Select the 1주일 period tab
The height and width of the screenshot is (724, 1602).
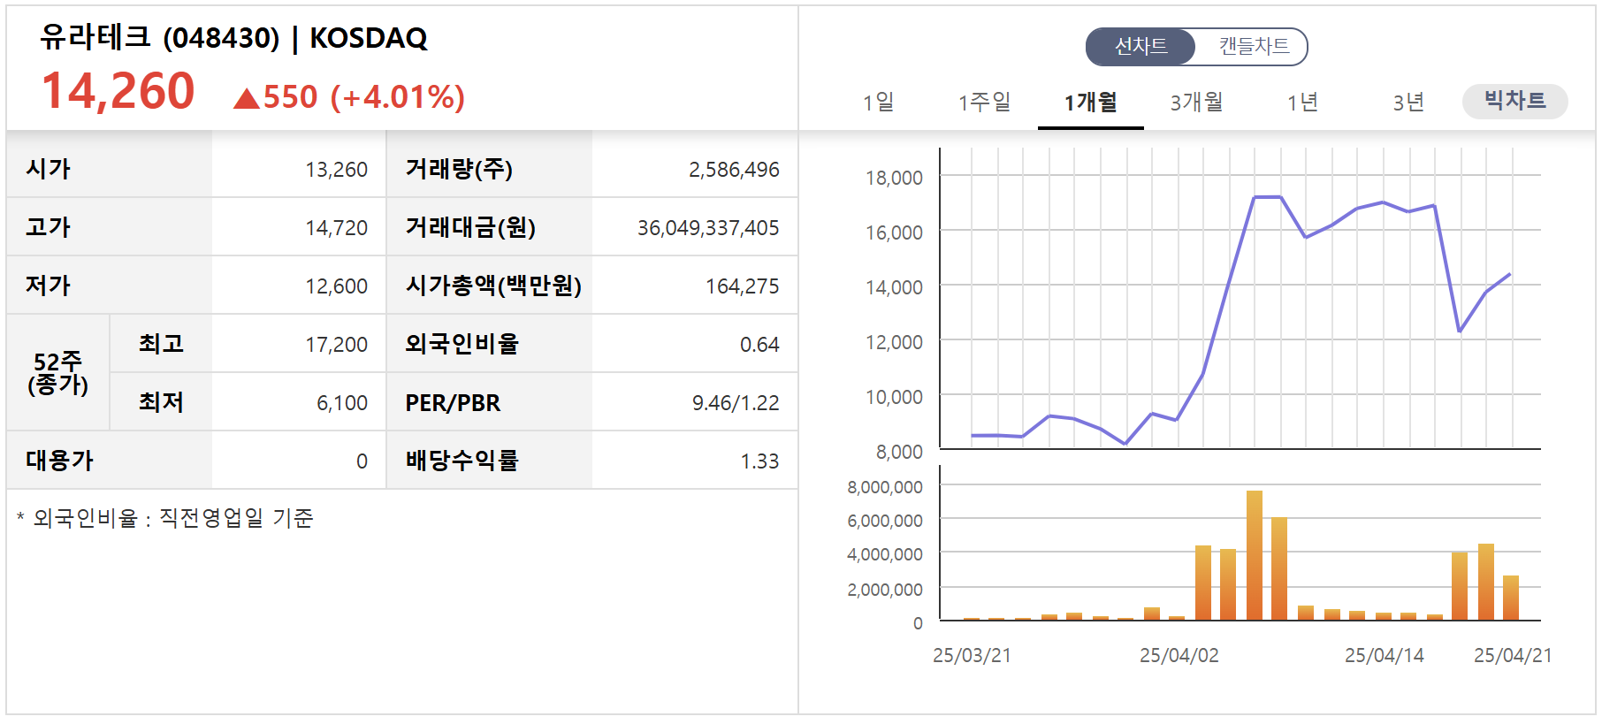984,103
